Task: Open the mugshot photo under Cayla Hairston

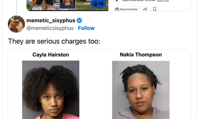Action: [51, 90]
